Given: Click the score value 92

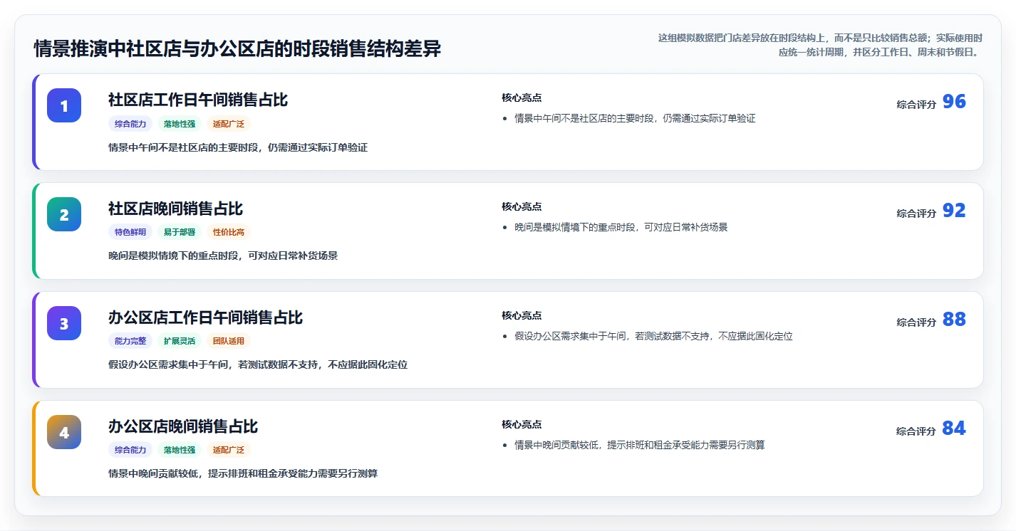Looking at the screenshot, I should click(954, 211).
